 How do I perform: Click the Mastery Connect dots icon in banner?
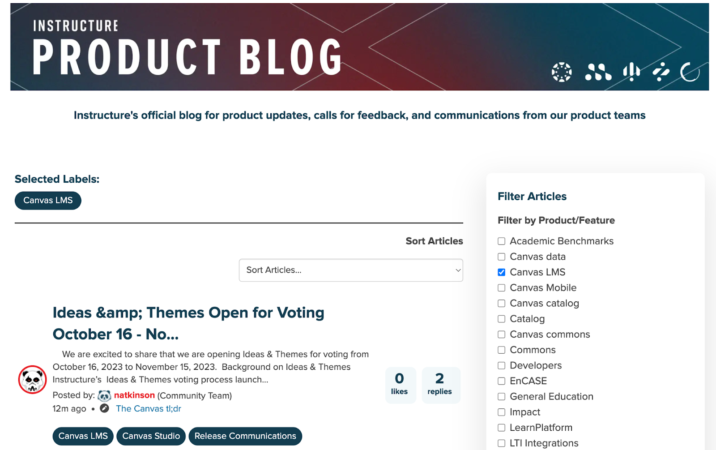pos(598,72)
